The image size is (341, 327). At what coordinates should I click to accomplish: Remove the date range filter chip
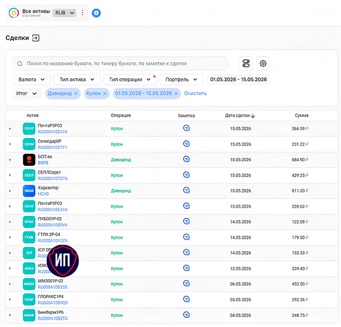click(176, 93)
